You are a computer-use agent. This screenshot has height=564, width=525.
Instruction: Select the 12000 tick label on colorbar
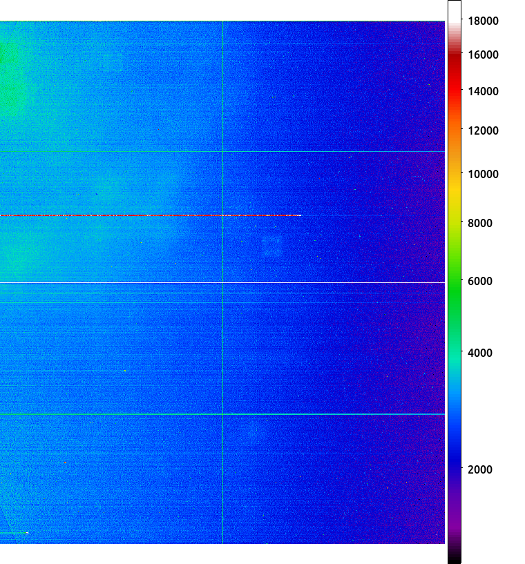[483, 130]
